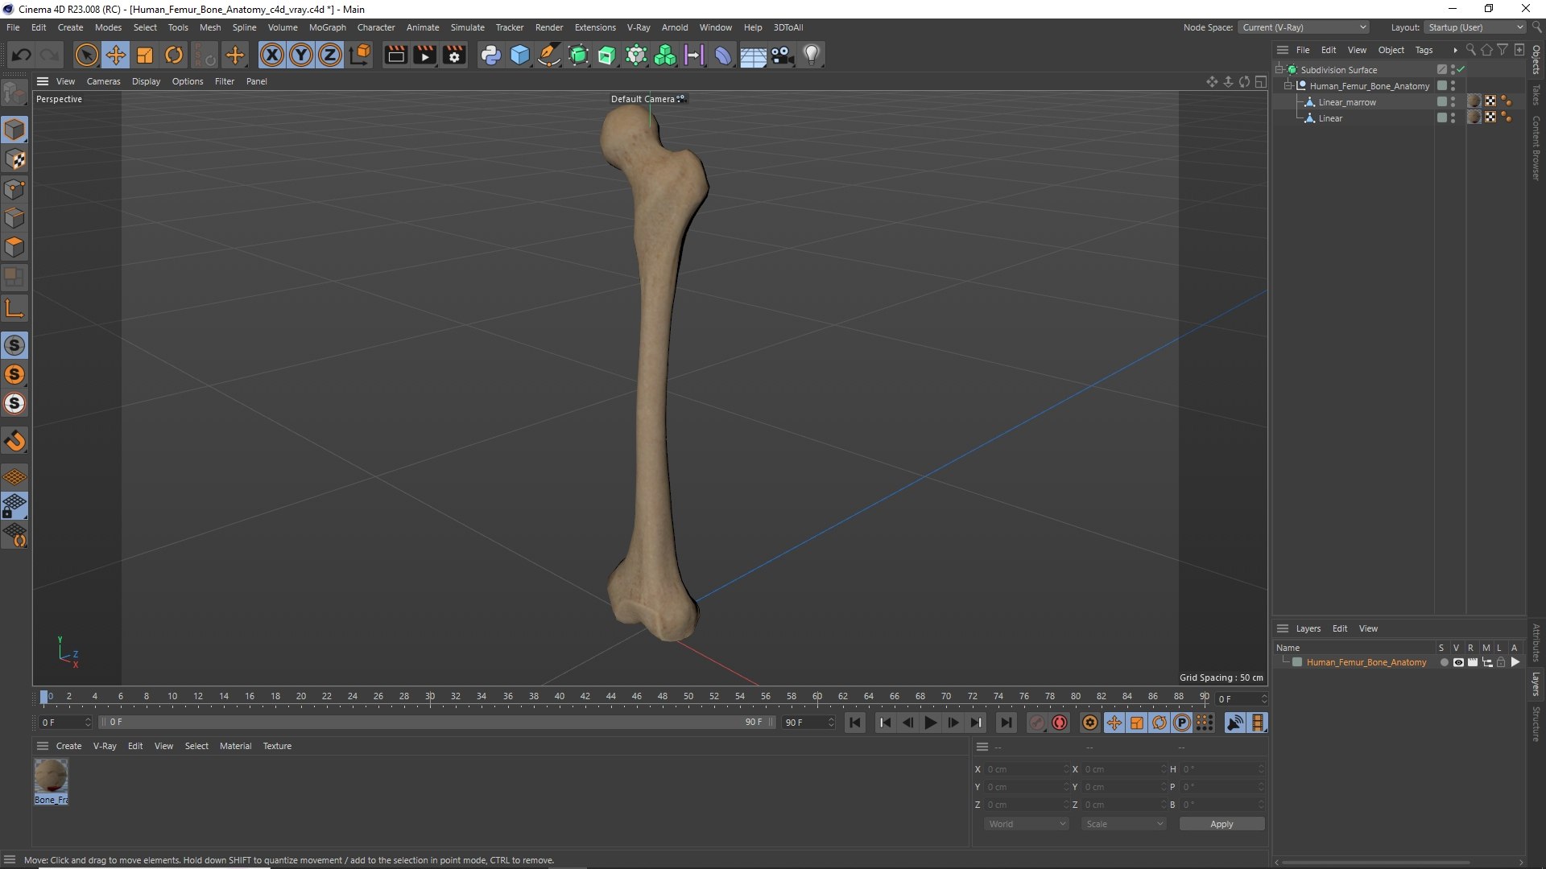
Task: Play the animation forward
Action: pos(930,723)
